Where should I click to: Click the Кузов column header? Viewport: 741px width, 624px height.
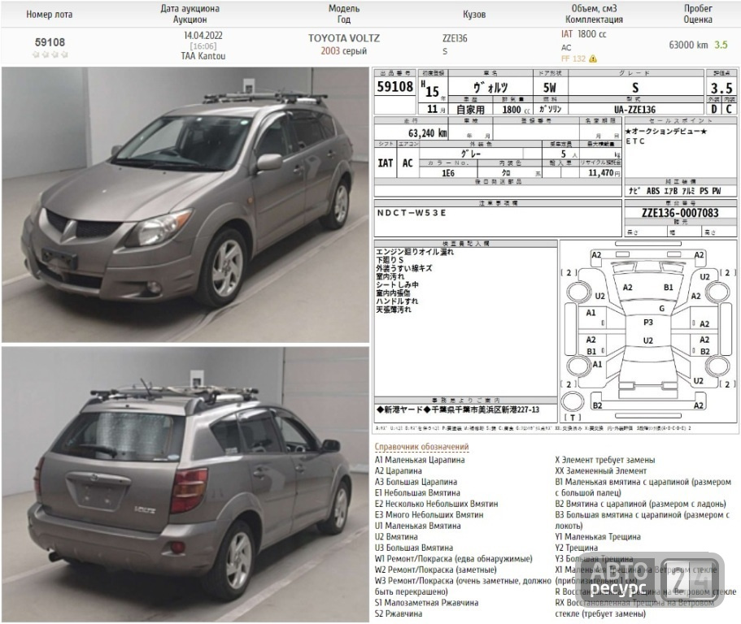click(x=474, y=15)
